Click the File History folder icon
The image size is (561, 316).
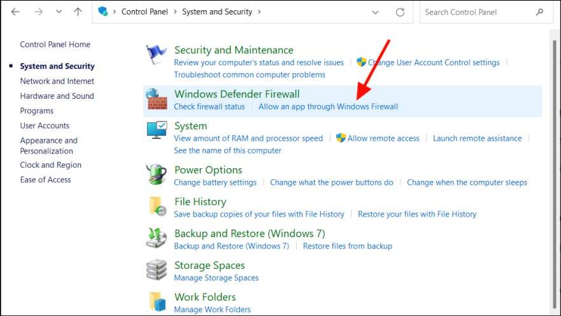(157, 207)
